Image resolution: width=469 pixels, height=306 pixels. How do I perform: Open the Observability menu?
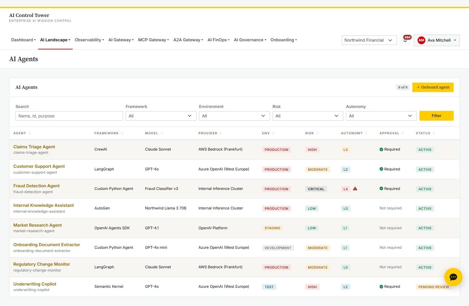[89, 40]
